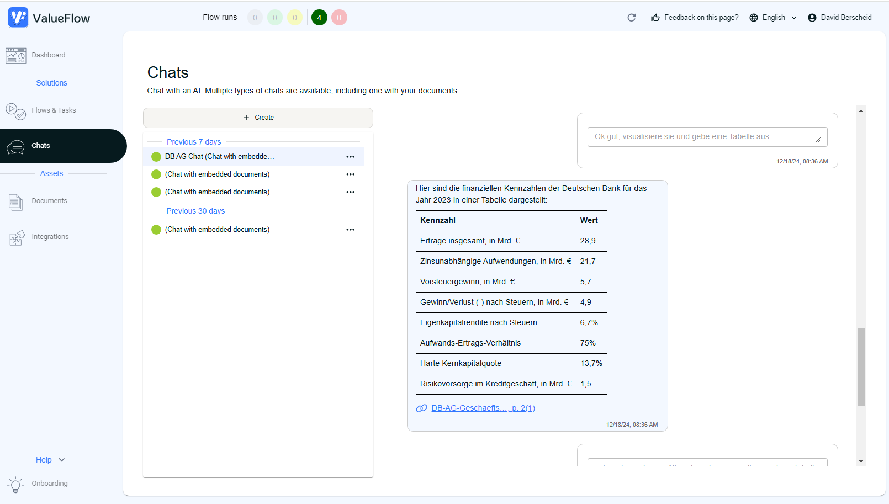The image size is (889, 504).
Task: Click the refresh icon in header
Action: (632, 18)
